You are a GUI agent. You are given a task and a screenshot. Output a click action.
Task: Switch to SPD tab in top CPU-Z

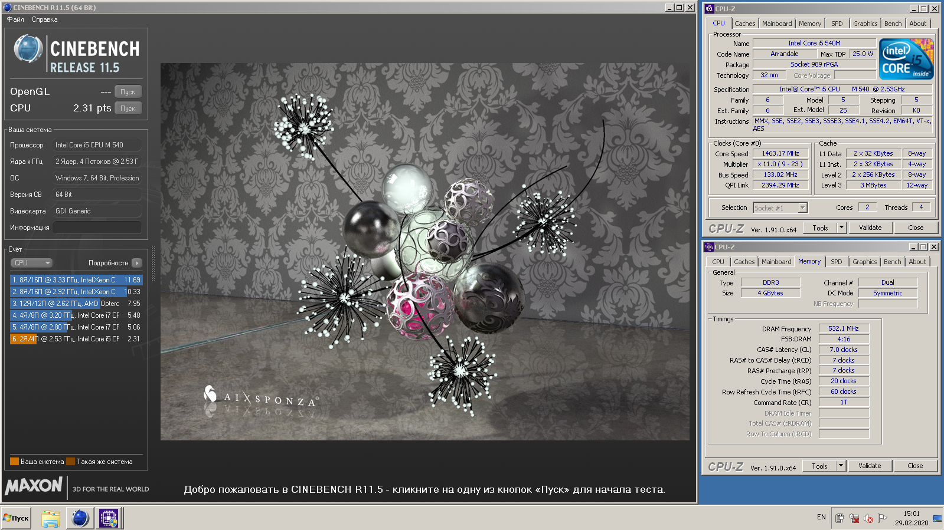click(837, 24)
